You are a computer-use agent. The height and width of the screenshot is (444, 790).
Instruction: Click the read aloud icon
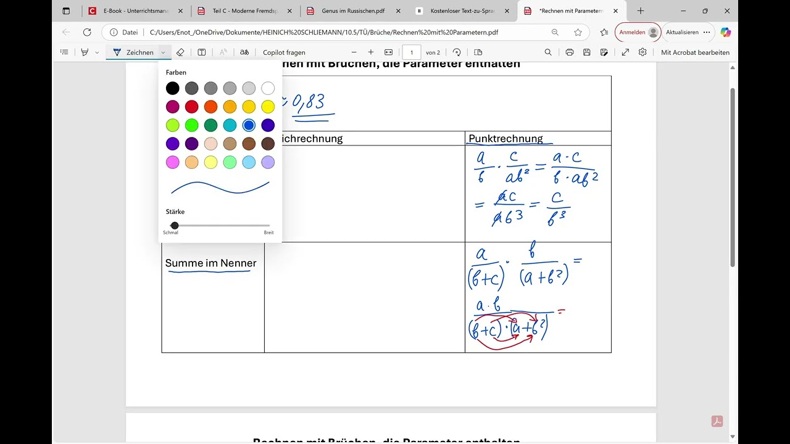pos(223,52)
